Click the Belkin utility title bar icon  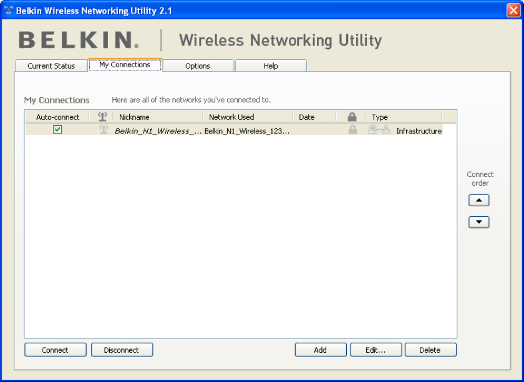coord(8,11)
